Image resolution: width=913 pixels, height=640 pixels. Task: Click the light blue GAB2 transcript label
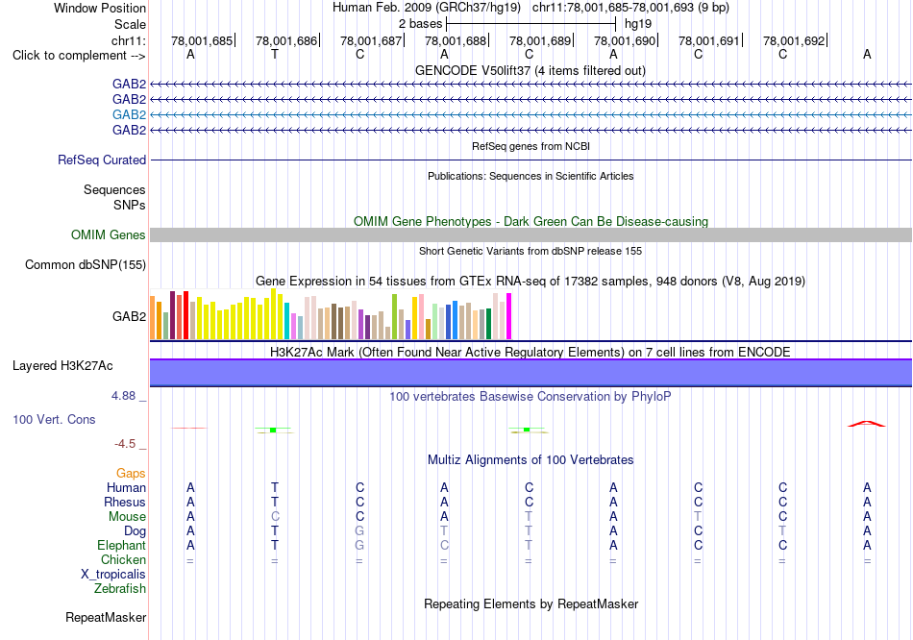coord(129,114)
